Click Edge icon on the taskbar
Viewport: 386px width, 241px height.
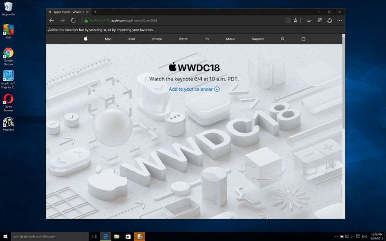coord(106,237)
